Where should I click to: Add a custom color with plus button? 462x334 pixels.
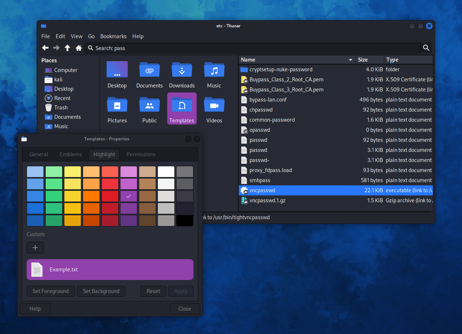click(35, 248)
